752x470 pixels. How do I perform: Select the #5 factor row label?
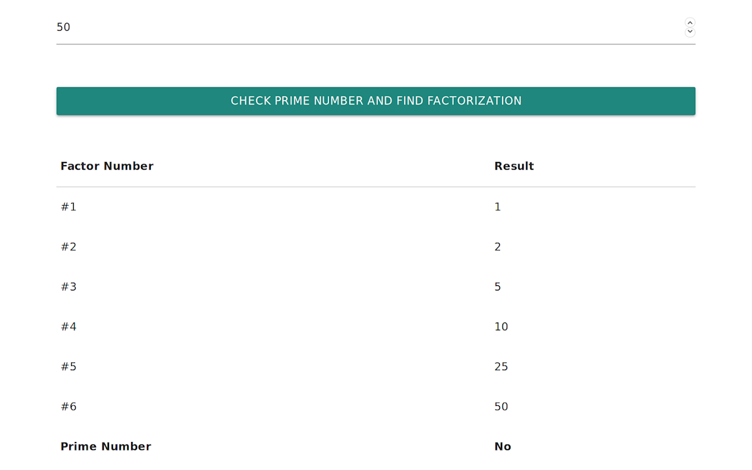point(69,367)
